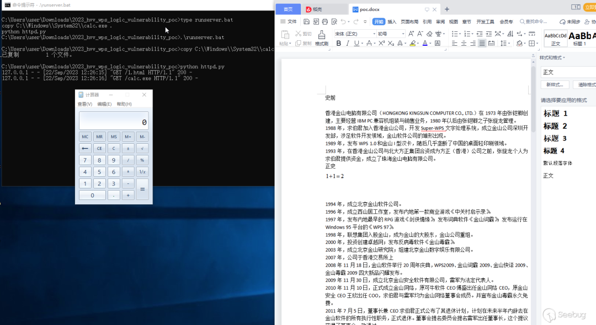596x325 pixels.
Task: Click Increase Font Size A+ icon
Action: (x=411, y=34)
